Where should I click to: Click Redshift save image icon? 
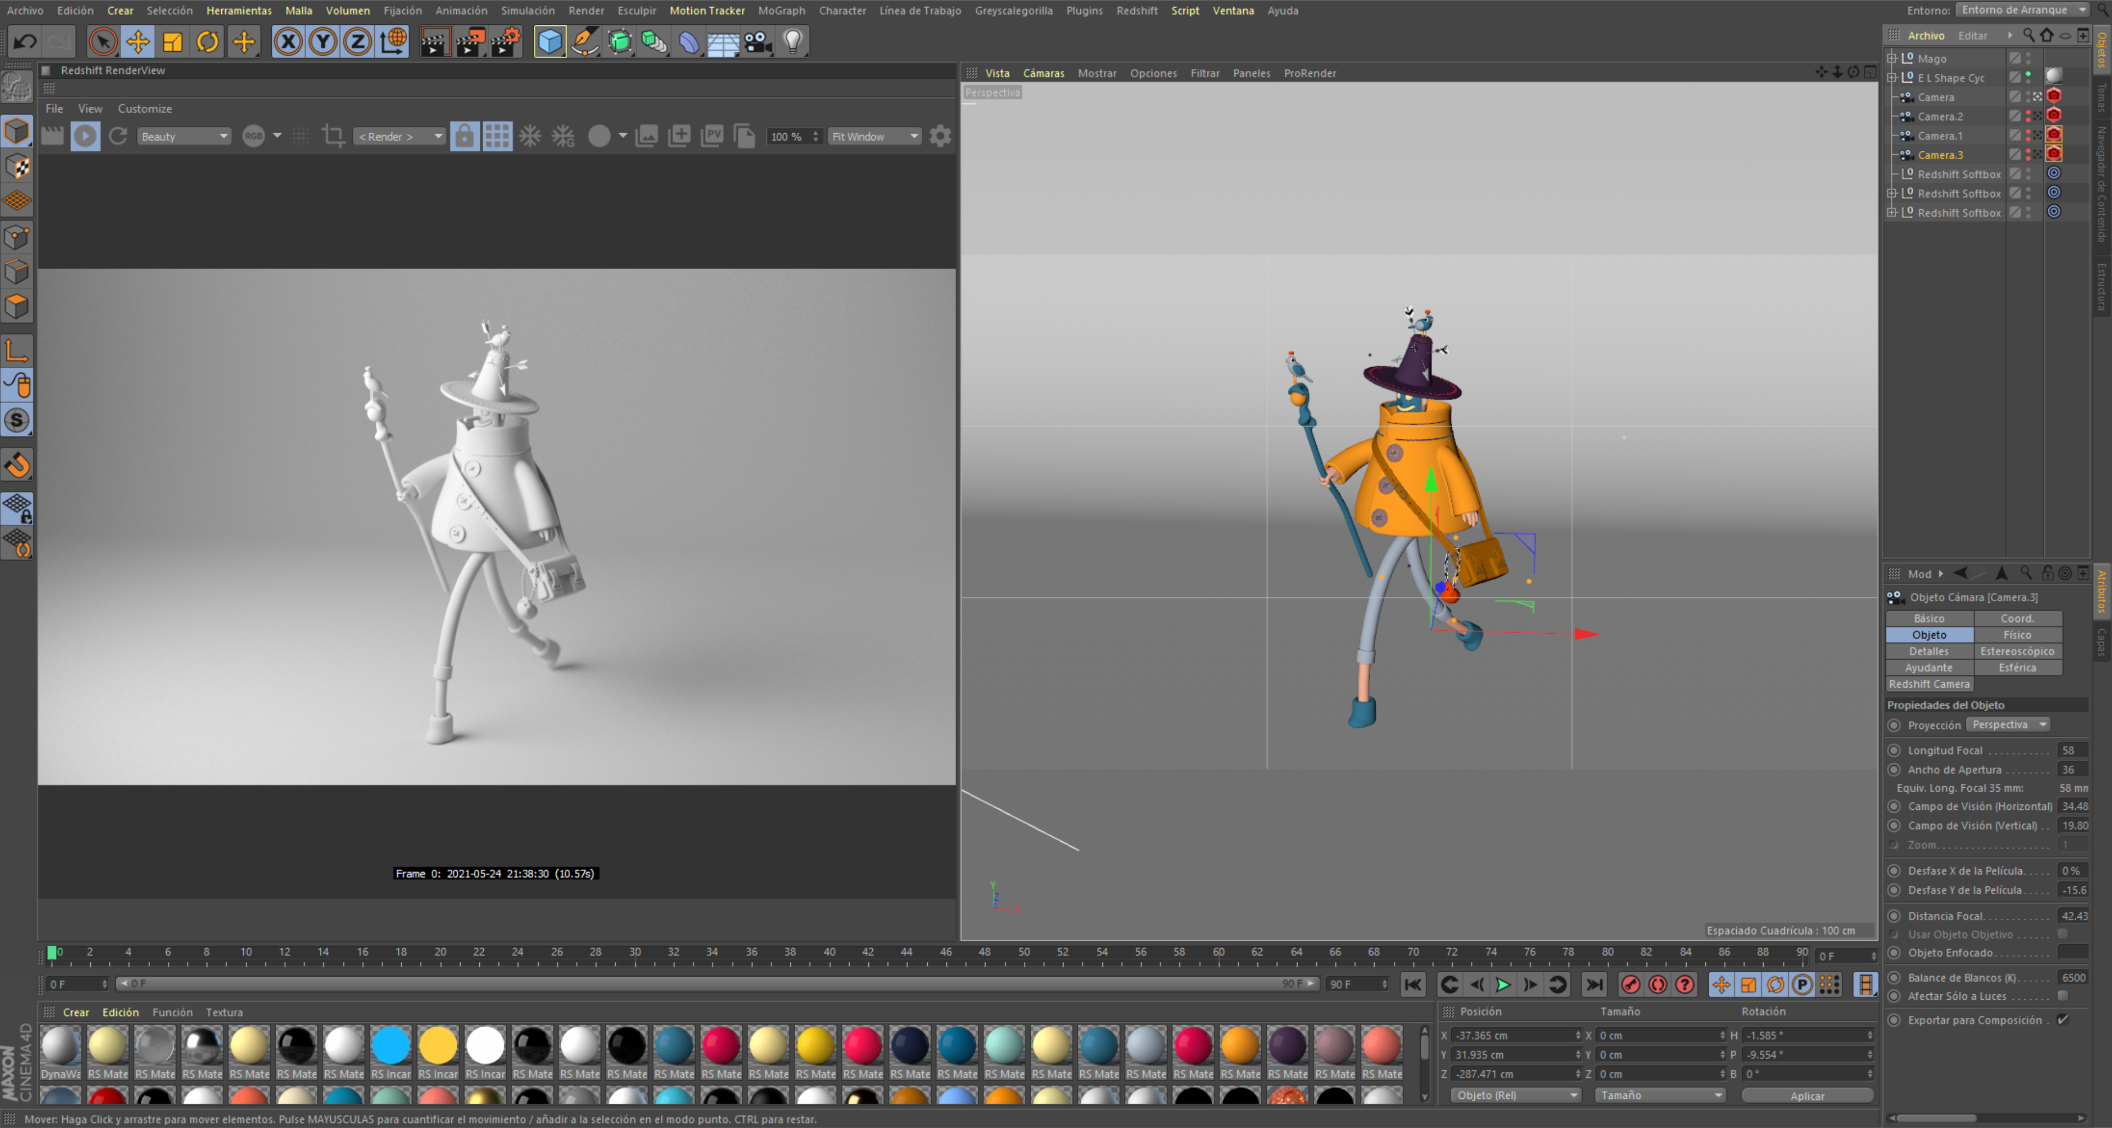point(646,136)
